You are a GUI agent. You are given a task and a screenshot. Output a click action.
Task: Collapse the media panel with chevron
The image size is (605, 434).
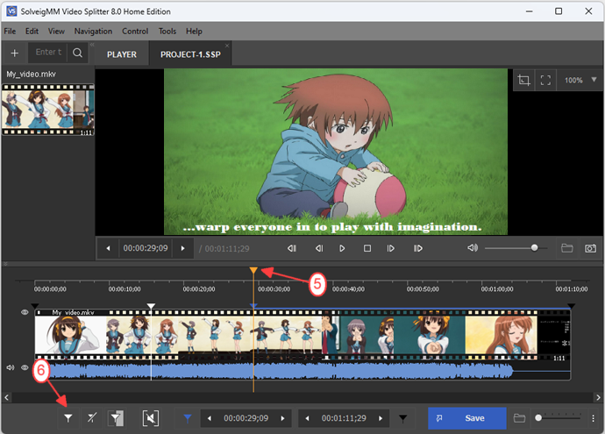[x=92, y=45]
